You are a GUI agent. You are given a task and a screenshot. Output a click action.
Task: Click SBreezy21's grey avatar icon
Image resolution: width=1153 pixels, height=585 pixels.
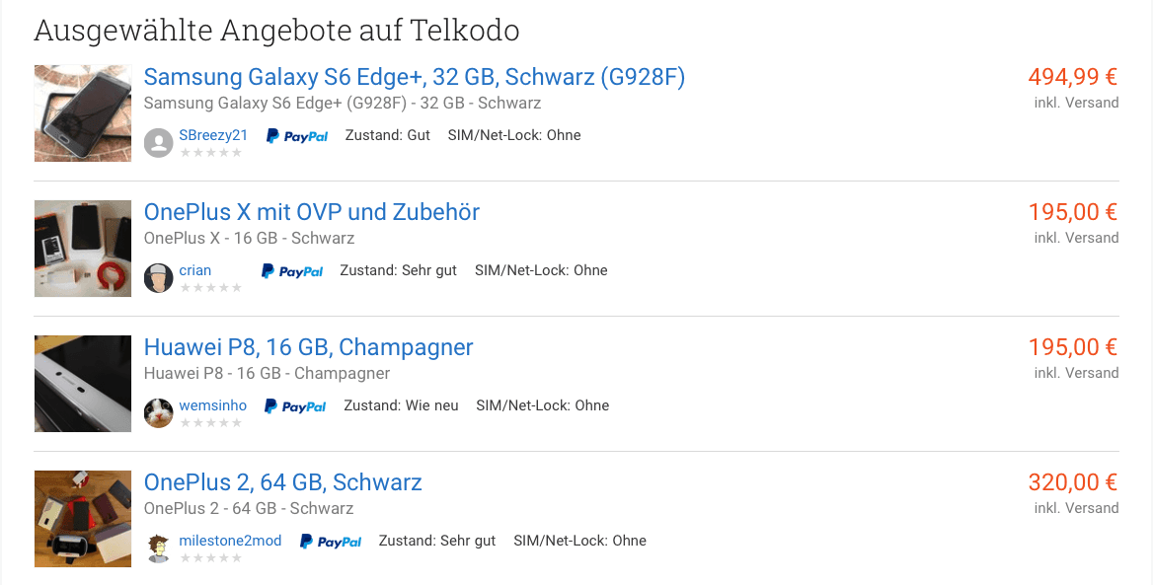click(158, 143)
